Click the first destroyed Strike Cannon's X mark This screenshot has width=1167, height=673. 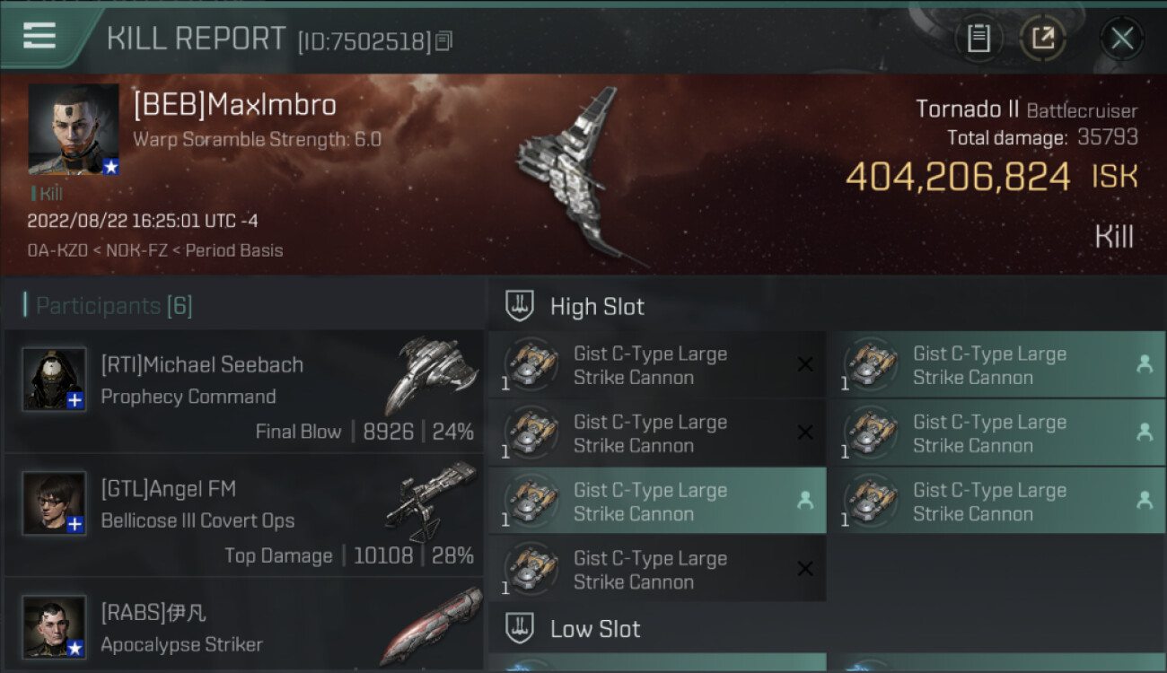pyautogui.click(x=805, y=364)
